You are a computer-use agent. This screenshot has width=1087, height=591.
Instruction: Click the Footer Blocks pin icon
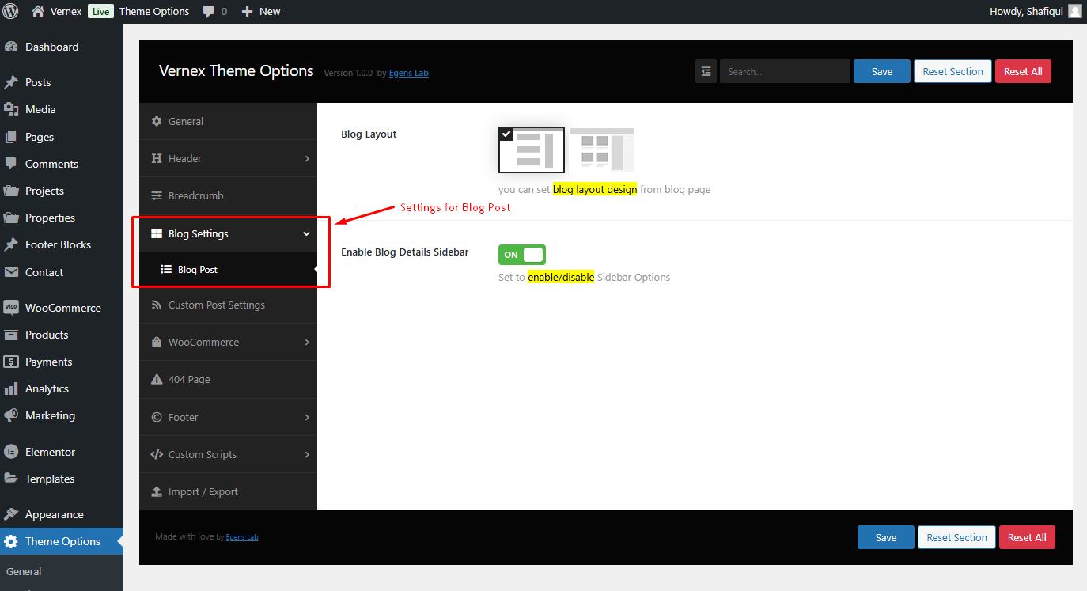[x=11, y=244]
